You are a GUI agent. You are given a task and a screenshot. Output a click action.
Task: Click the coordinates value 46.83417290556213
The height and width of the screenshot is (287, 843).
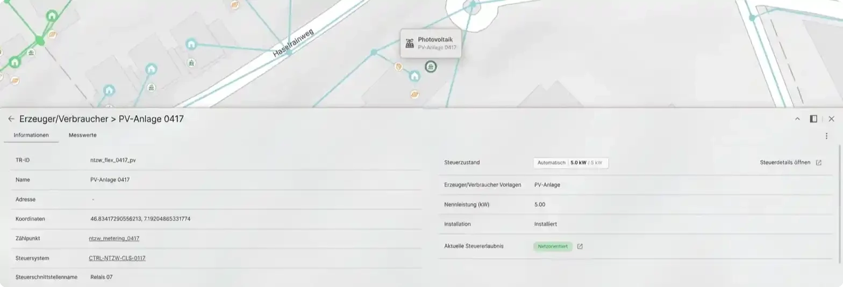140,219
